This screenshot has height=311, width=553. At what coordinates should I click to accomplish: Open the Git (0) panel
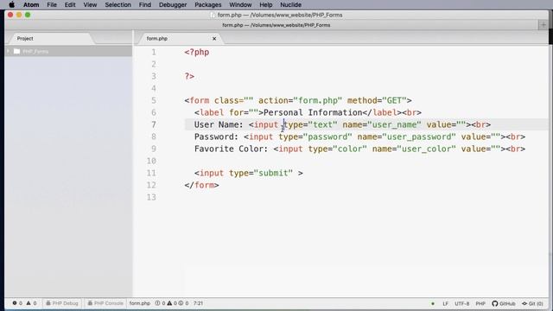532,303
